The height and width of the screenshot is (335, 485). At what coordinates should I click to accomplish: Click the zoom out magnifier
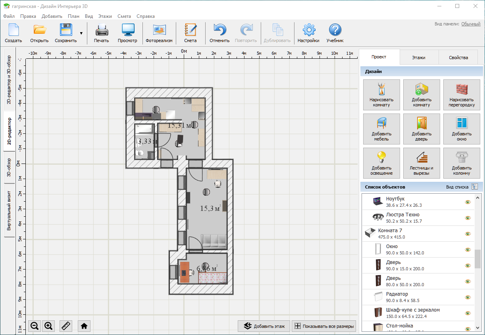(x=35, y=326)
